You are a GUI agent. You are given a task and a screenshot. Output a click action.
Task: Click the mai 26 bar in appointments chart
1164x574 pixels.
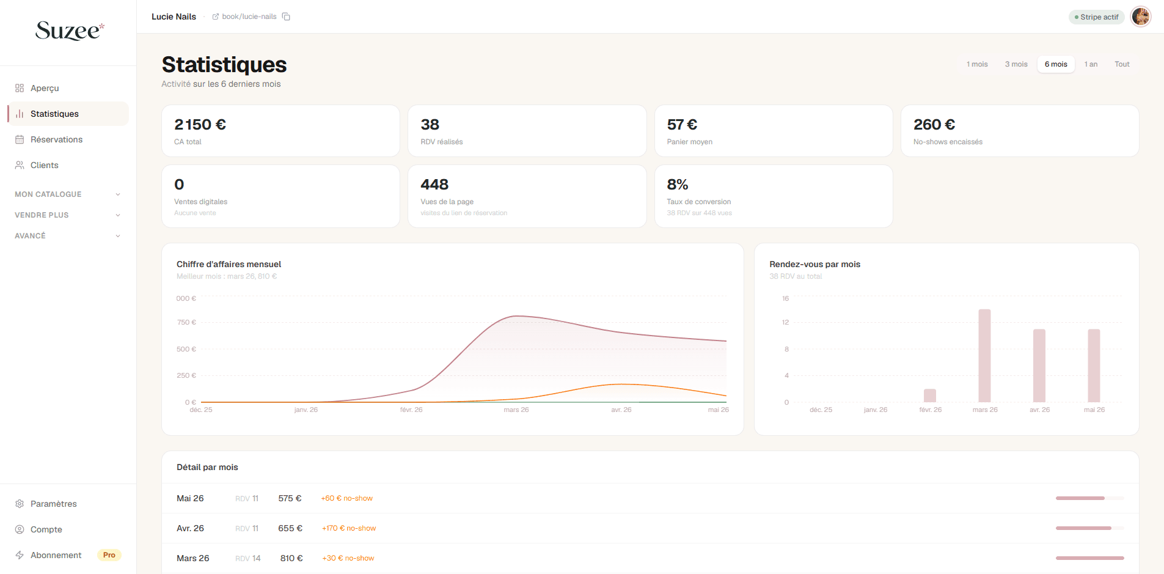(1094, 366)
